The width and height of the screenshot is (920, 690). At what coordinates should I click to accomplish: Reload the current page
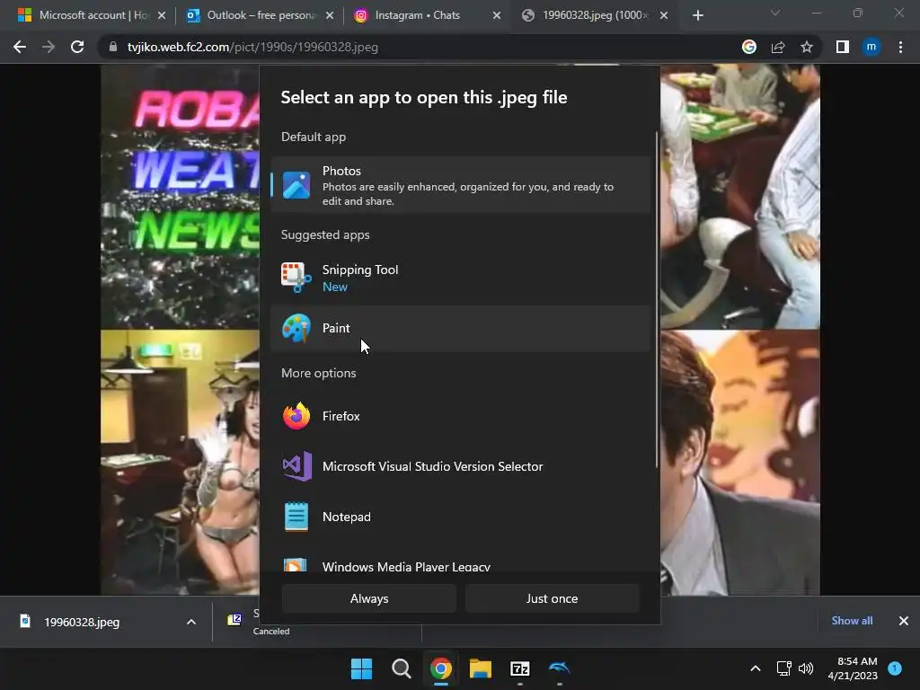[x=77, y=47]
